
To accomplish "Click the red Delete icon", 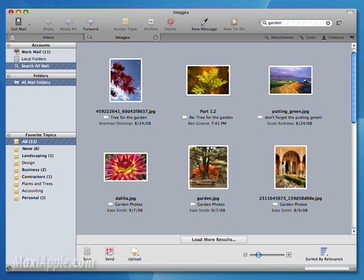I will [x=171, y=22].
